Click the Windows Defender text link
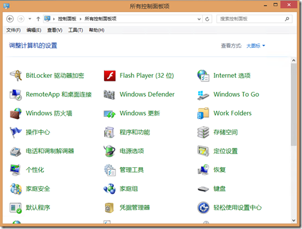Screen dimensions: 302x229 (147, 94)
